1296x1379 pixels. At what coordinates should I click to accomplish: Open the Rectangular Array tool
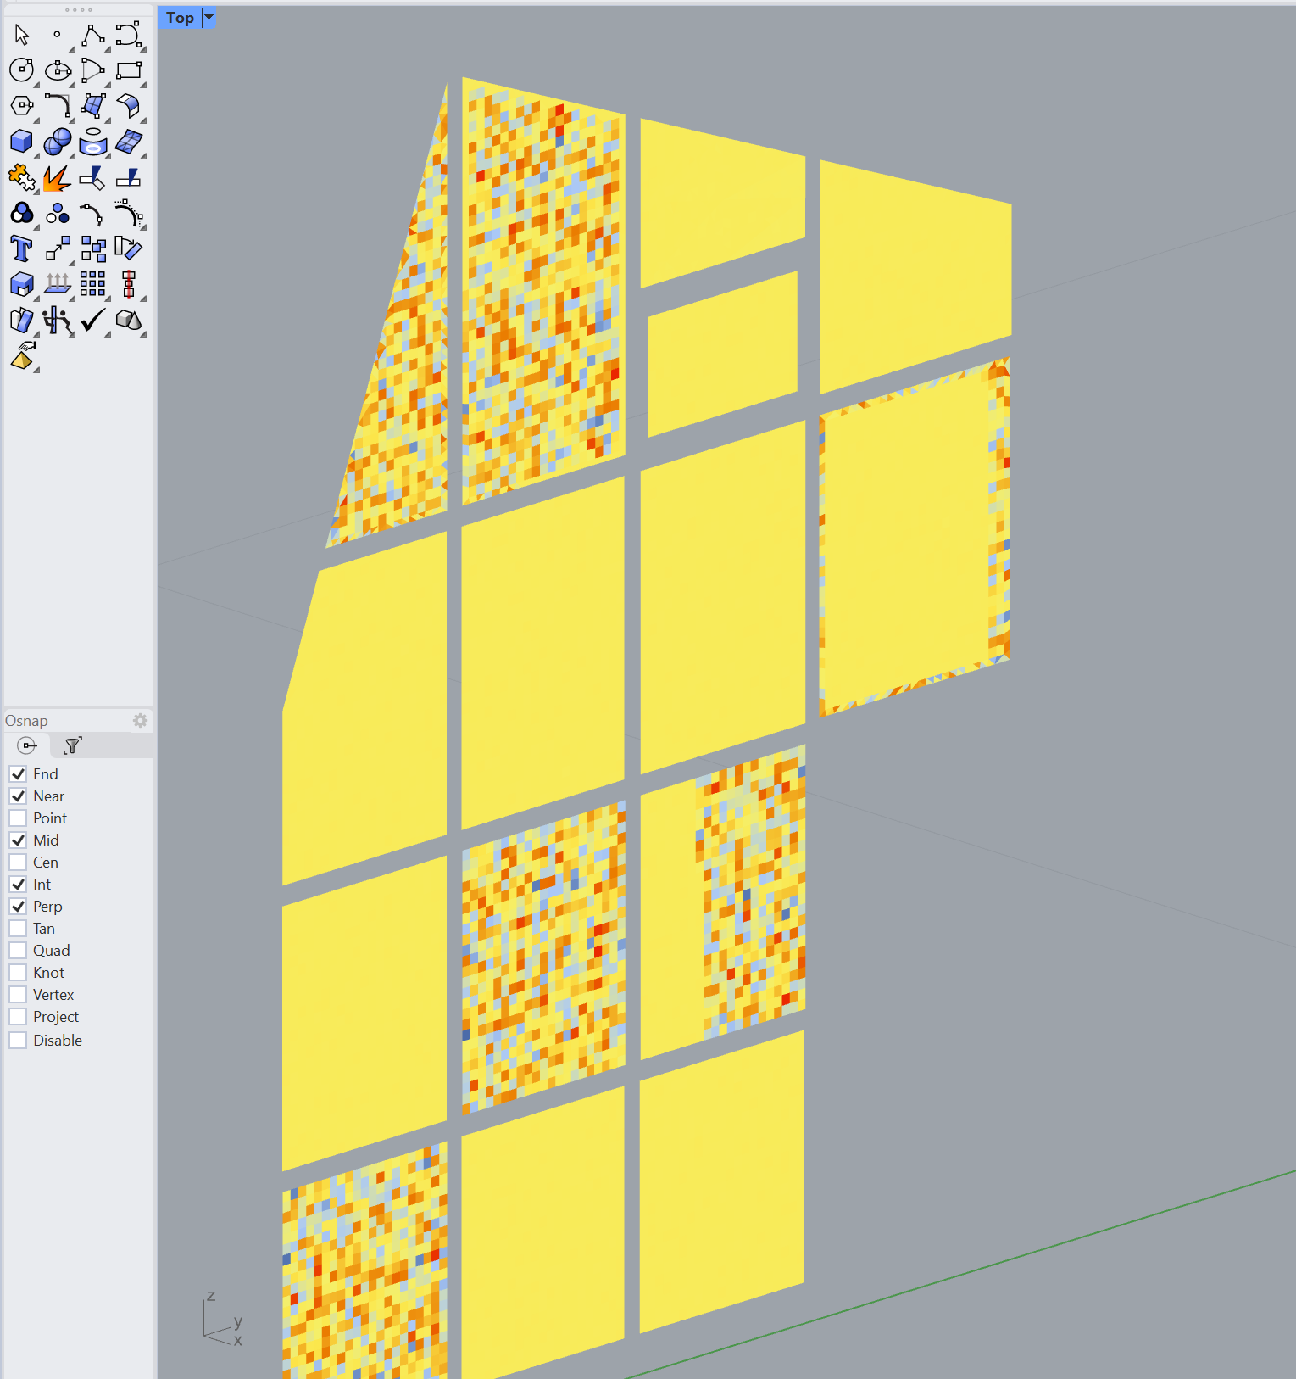click(92, 284)
